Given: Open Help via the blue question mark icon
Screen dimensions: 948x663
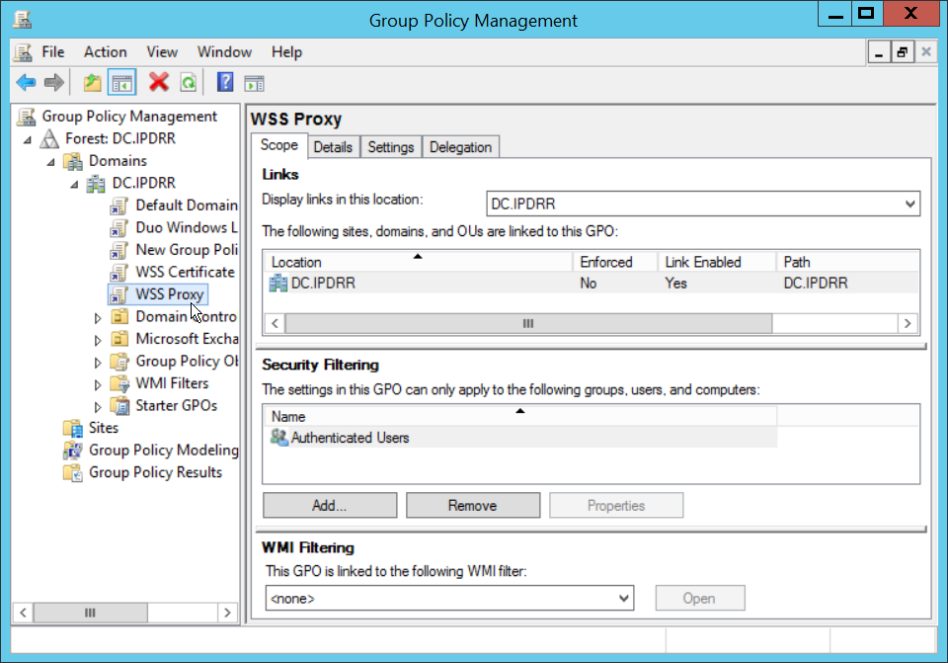Looking at the screenshot, I should tap(225, 83).
